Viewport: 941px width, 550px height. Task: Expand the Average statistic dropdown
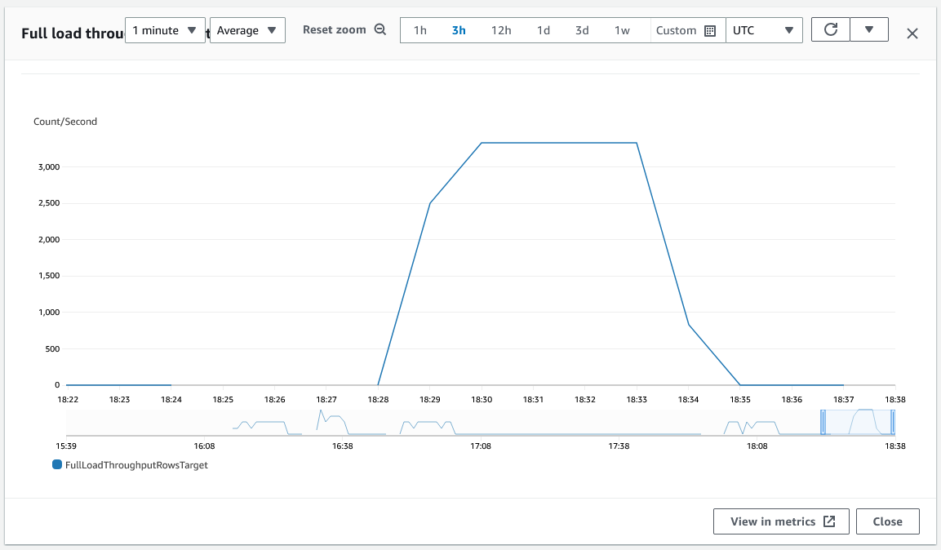click(x=247, y=30)
